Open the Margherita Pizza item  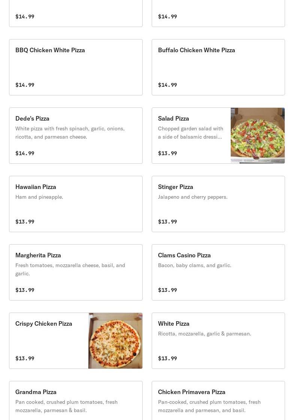pyautogui.click(x=38, y=255)
